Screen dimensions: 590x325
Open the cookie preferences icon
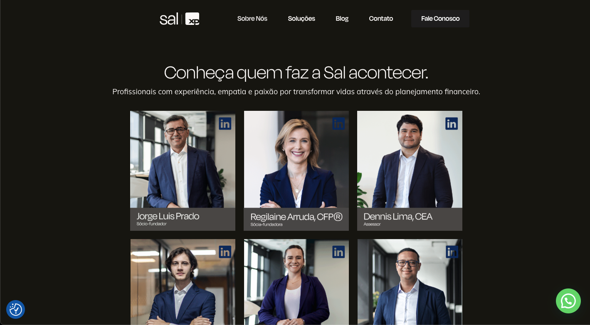click(x=16, y=309)
